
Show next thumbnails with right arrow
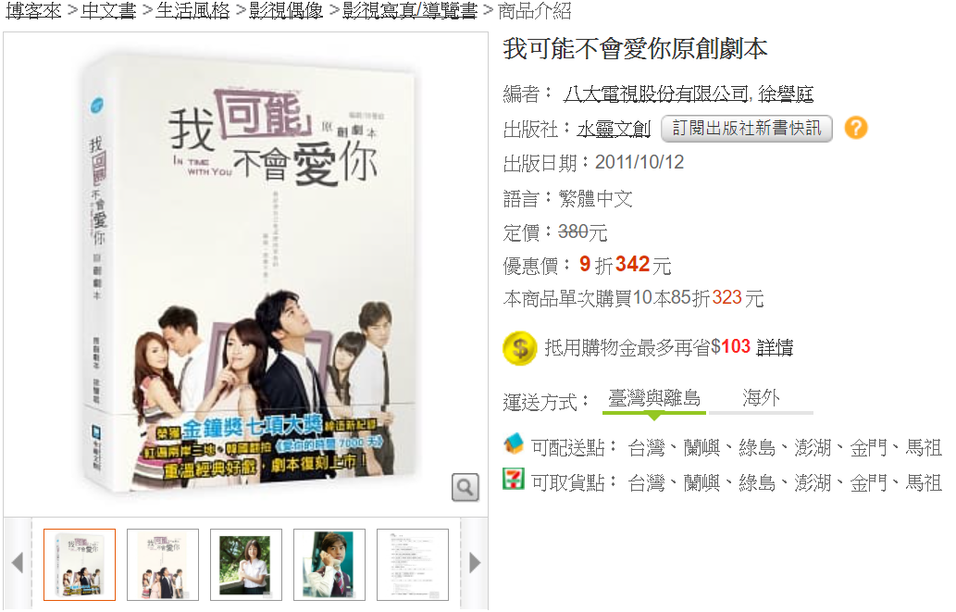[475, 563]
